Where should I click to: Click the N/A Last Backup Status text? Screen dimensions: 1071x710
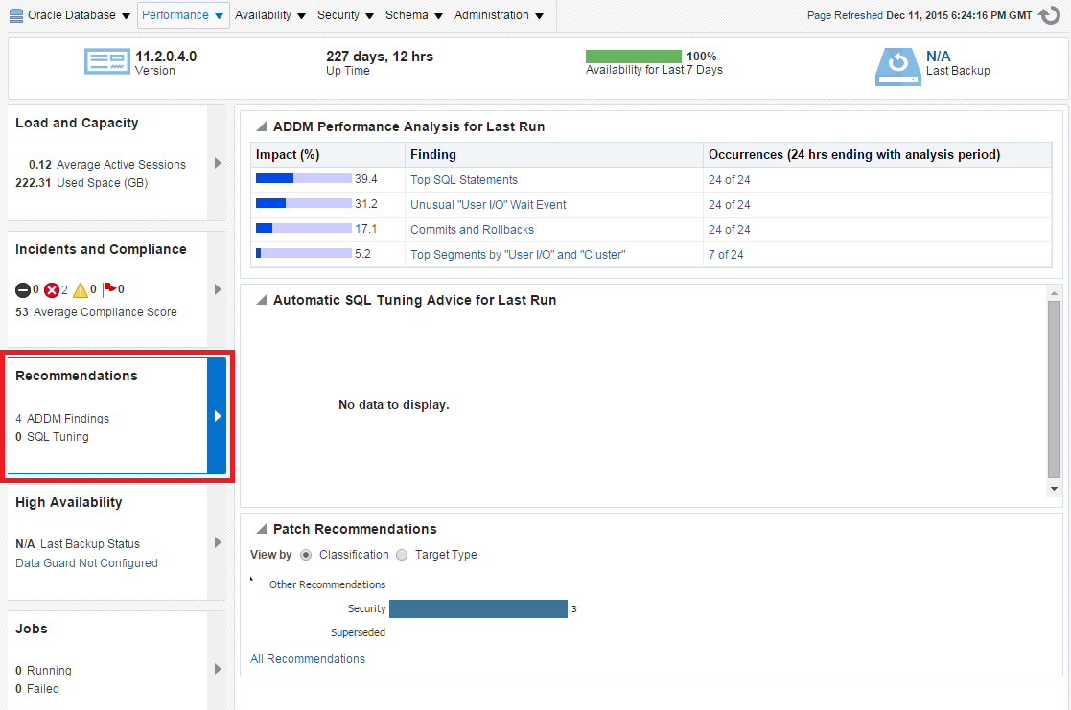(77, 544)
